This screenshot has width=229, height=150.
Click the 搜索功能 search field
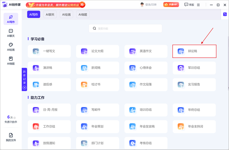(125, 28)
